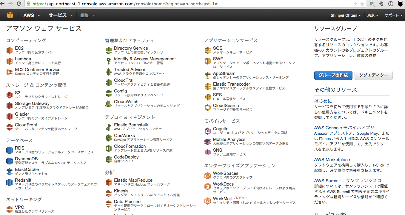Viewport: 405px width, 215px height.
Task: Open the 編集 edit dropdown
Action: click(87, 15)
